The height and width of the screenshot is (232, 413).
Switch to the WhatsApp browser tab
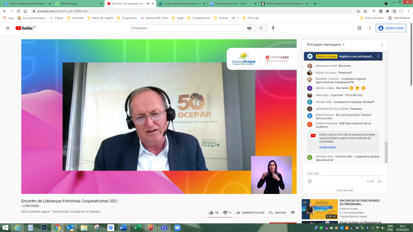[78, 4]
